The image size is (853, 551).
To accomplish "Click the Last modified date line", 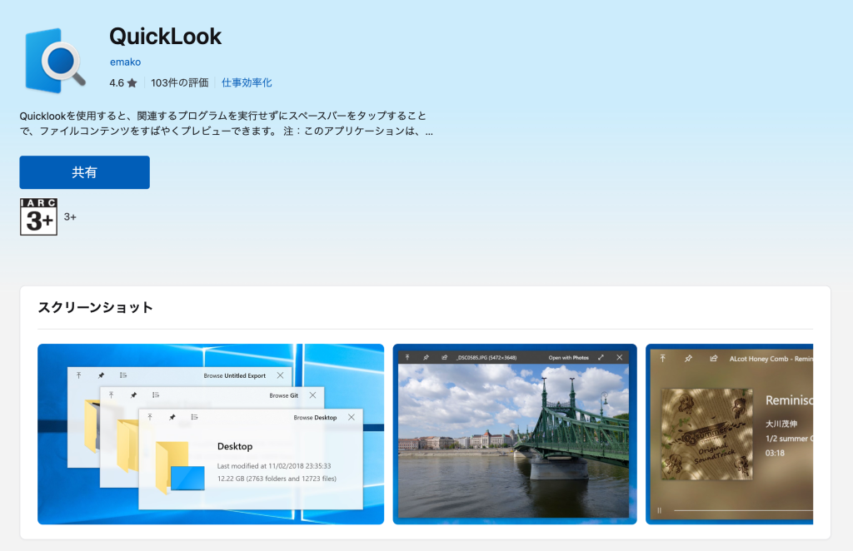I will [274, 466].
